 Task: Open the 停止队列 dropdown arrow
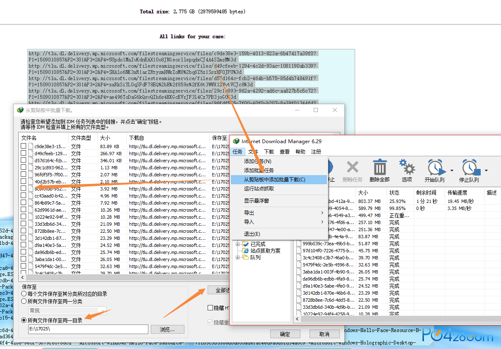(x=486, y=171)
